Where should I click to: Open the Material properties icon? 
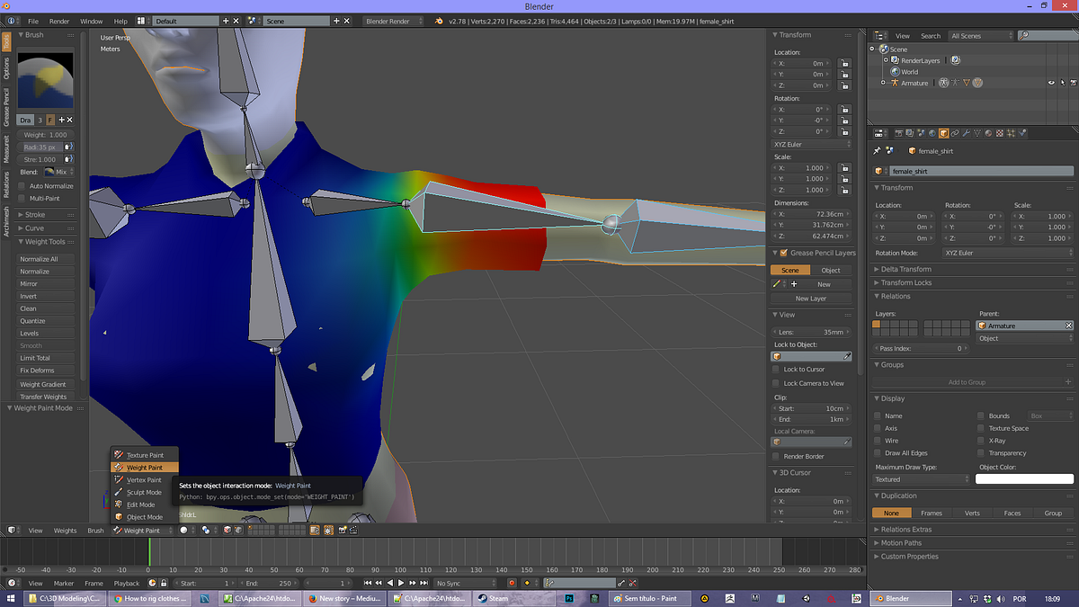tap(988, 132)
